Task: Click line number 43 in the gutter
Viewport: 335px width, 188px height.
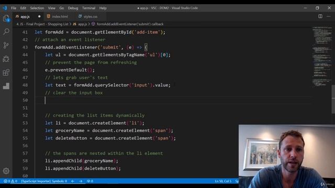Action: (25, 48)
